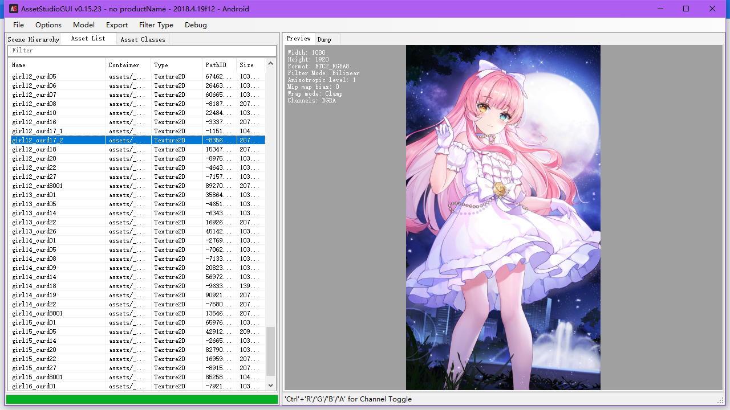
Task: Switch to the Asset Classes tab
Action: 143,39
